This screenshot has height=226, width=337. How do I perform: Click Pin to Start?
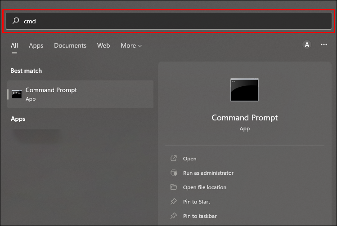[196, 202]
